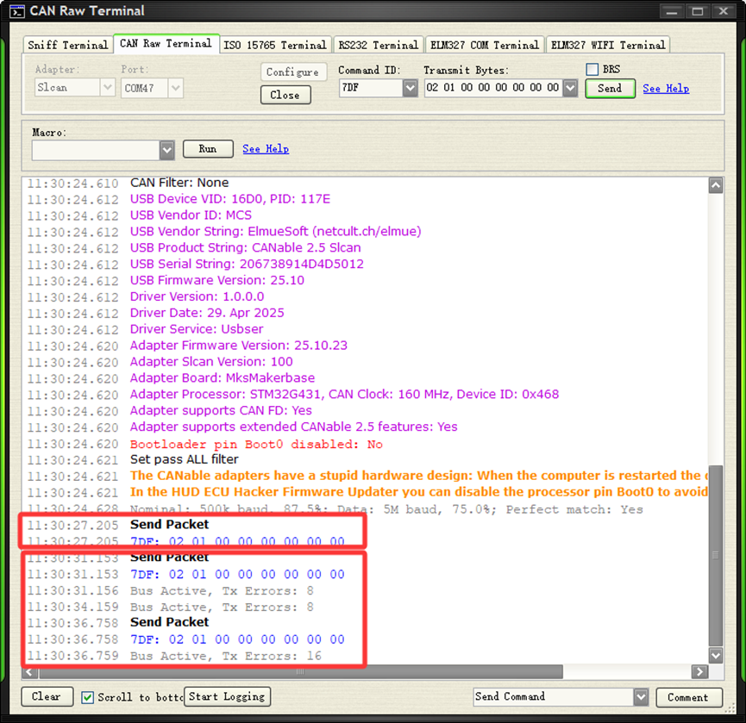Select line 'Adapter Processor: STM32G431'
Screen dimensions: 746x723
(344, 395)
